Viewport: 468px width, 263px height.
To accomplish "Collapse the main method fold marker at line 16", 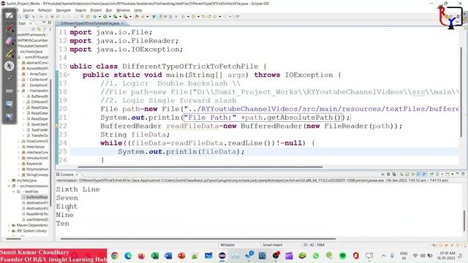I will [68, 75].
